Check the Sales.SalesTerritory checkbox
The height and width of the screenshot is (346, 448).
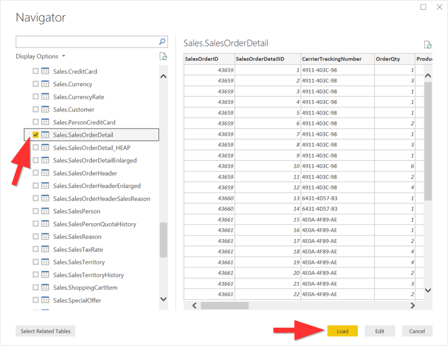[35, 262]
